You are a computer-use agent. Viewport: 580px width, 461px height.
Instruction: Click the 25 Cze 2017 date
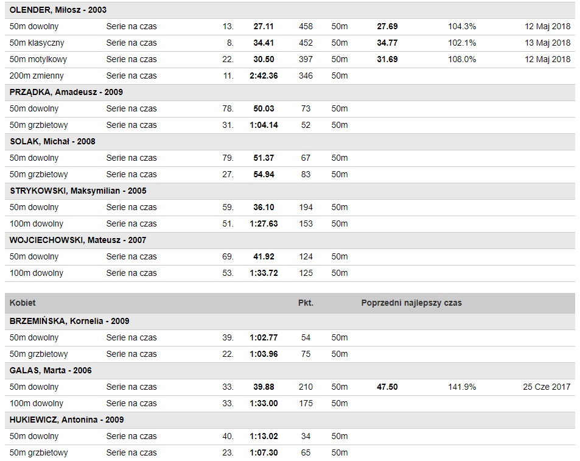click(547, 387)
